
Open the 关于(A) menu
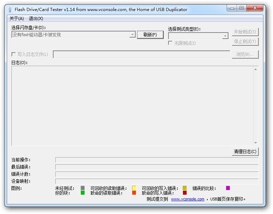pyautogui.click(x=16, y=19)
